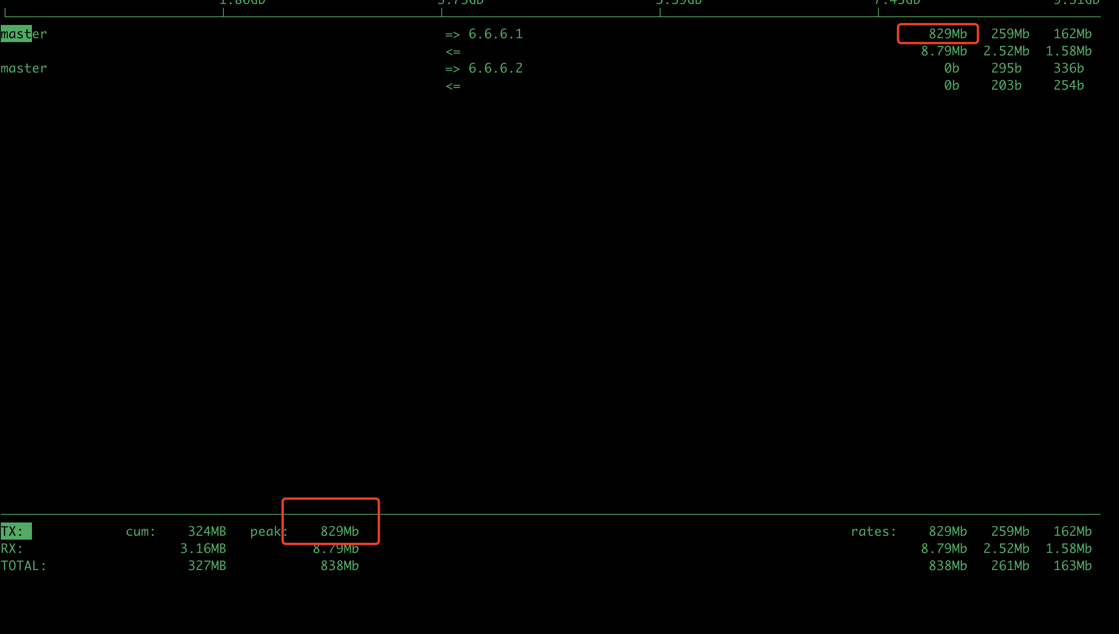The image size is (1119, 634).
Task: Click the rates: label
Action: click(873, 531)
